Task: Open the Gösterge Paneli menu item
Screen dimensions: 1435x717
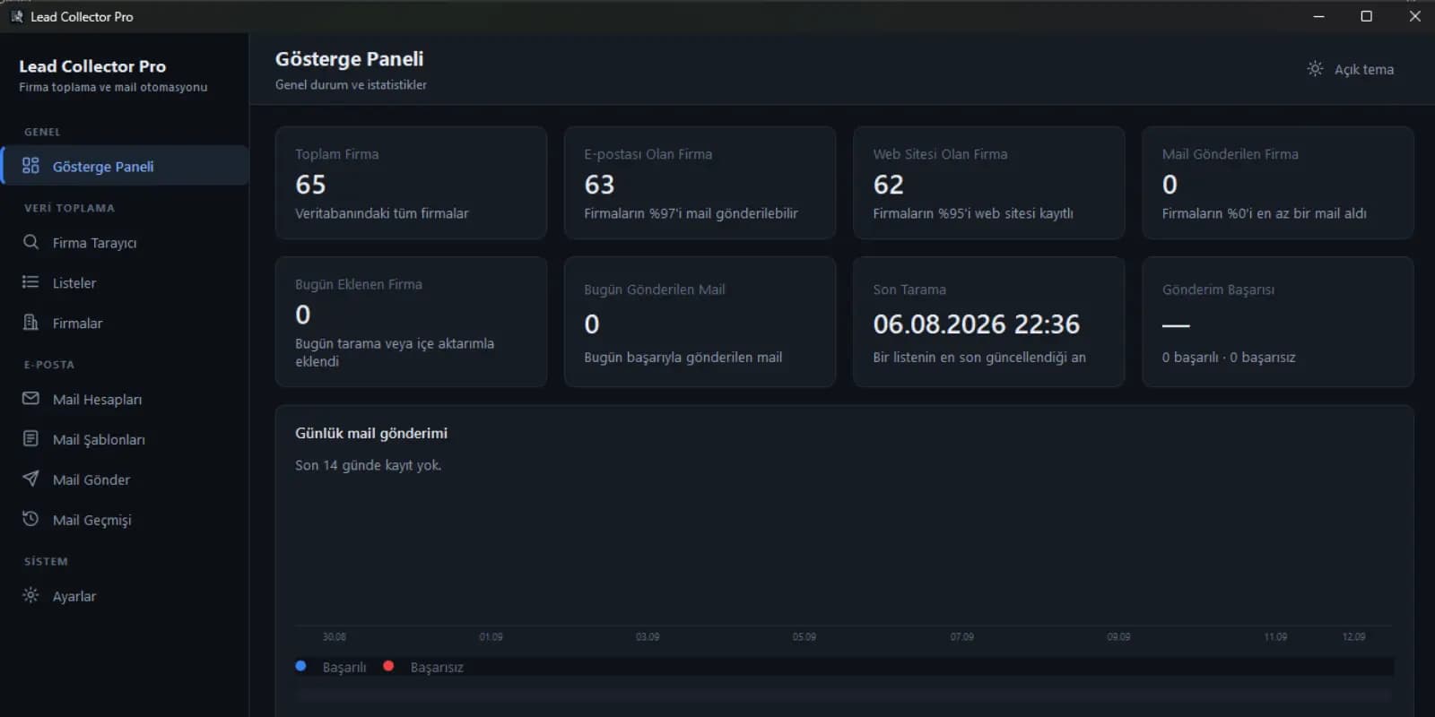Action: point(126,166)
